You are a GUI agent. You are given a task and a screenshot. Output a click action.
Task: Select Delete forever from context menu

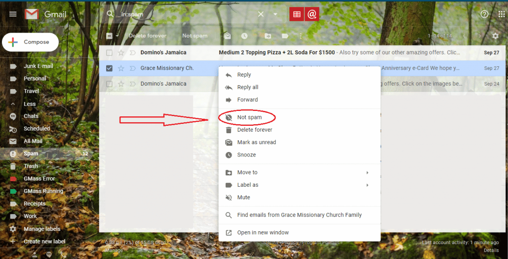254,130
